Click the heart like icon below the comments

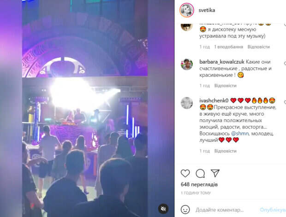pyautogui.click(x=185, y=173)
